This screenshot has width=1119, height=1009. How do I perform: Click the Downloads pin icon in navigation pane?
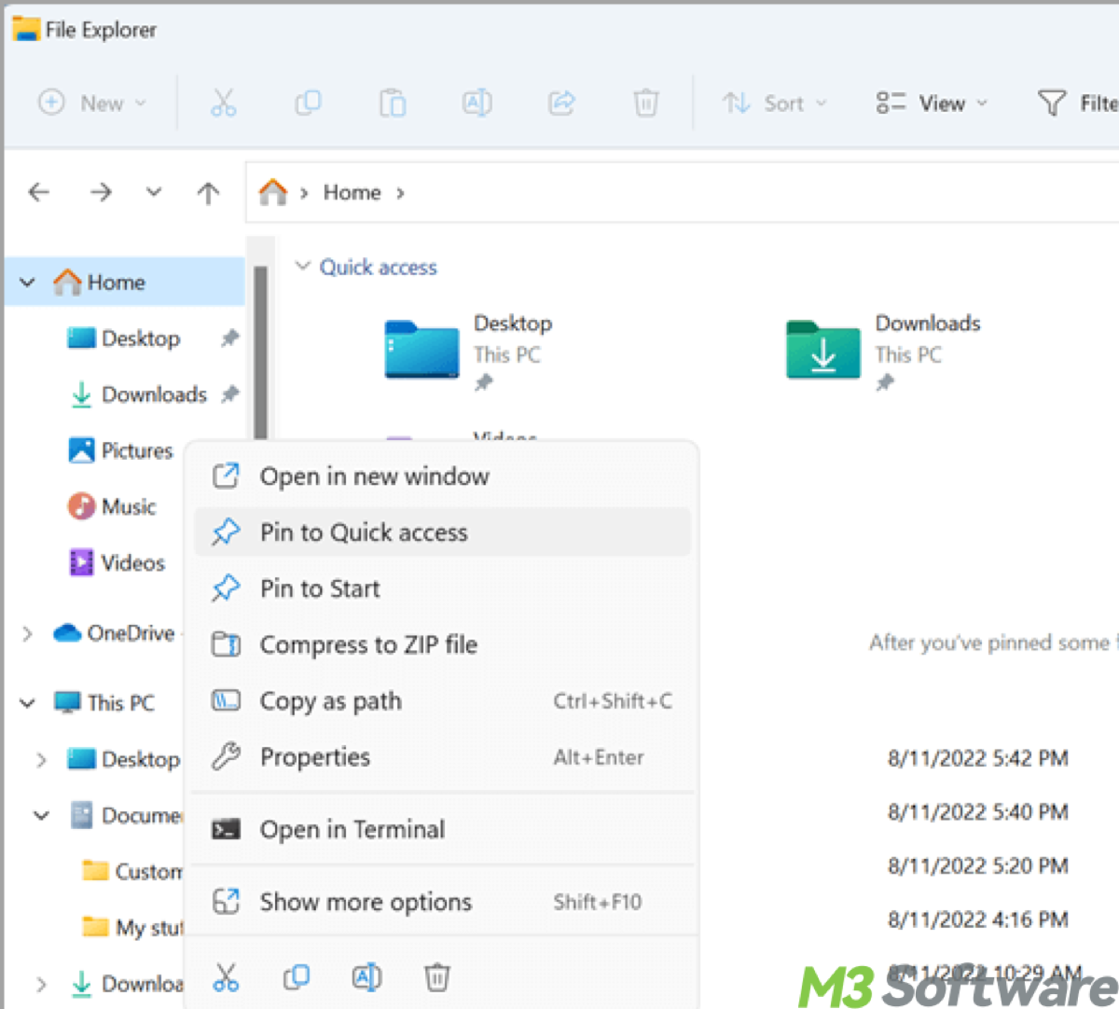click(229, 394)
